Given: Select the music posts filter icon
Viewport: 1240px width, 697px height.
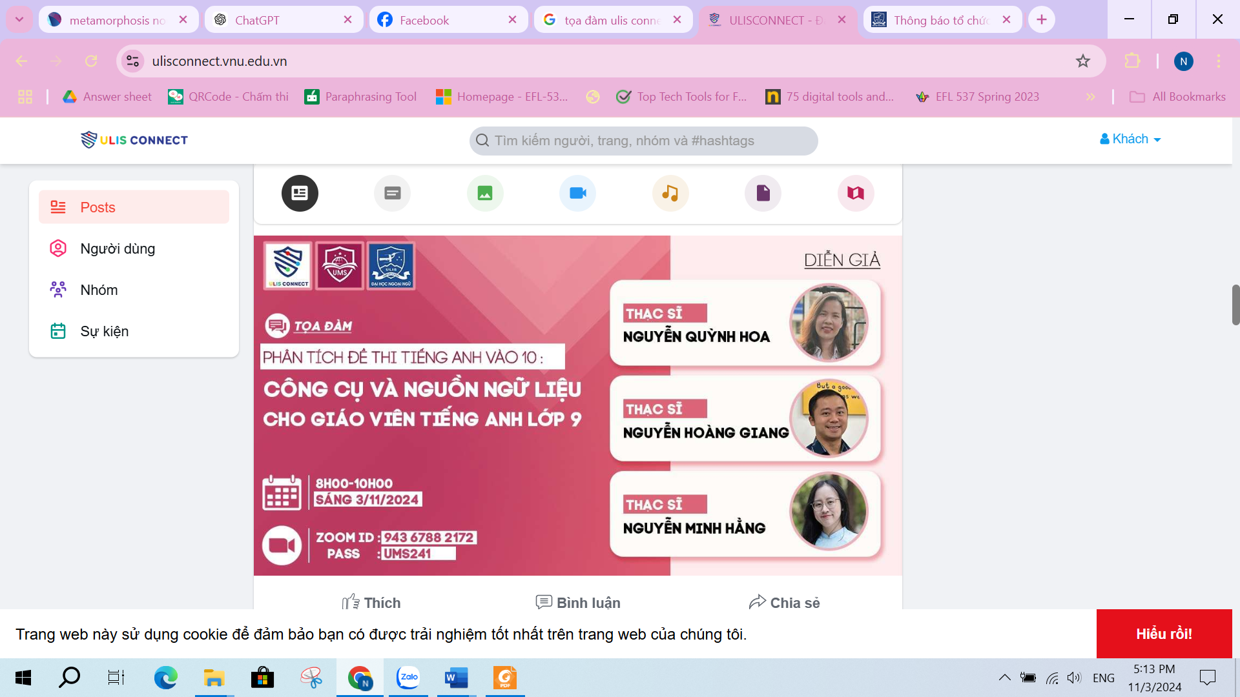Looking at the screenshot, I should click(x=670, y=193).
